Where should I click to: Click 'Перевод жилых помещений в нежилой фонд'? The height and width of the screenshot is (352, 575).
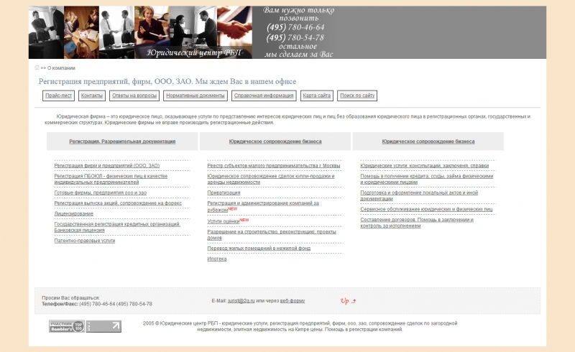point(259,249)
